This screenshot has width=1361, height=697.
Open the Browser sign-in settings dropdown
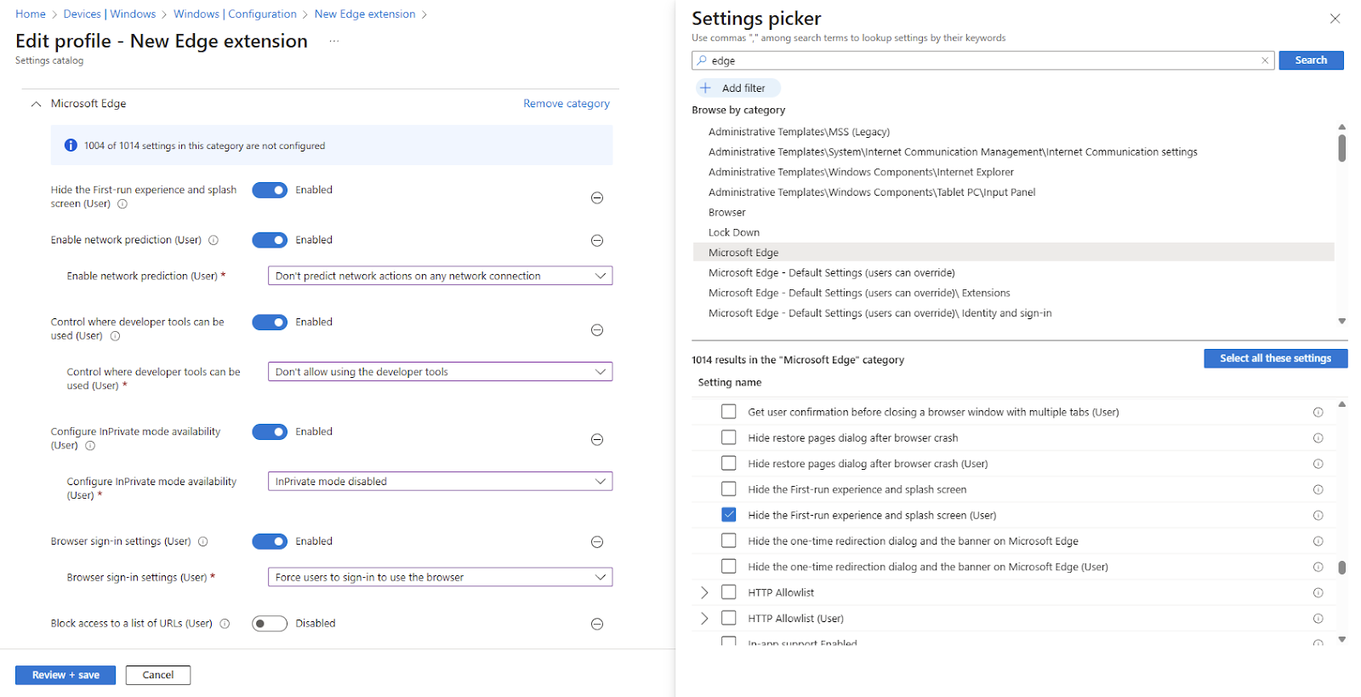(440, 577)
